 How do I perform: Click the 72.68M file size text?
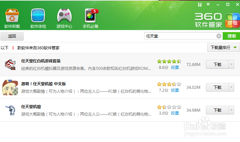pyautogui.click(x=193, y=65)
